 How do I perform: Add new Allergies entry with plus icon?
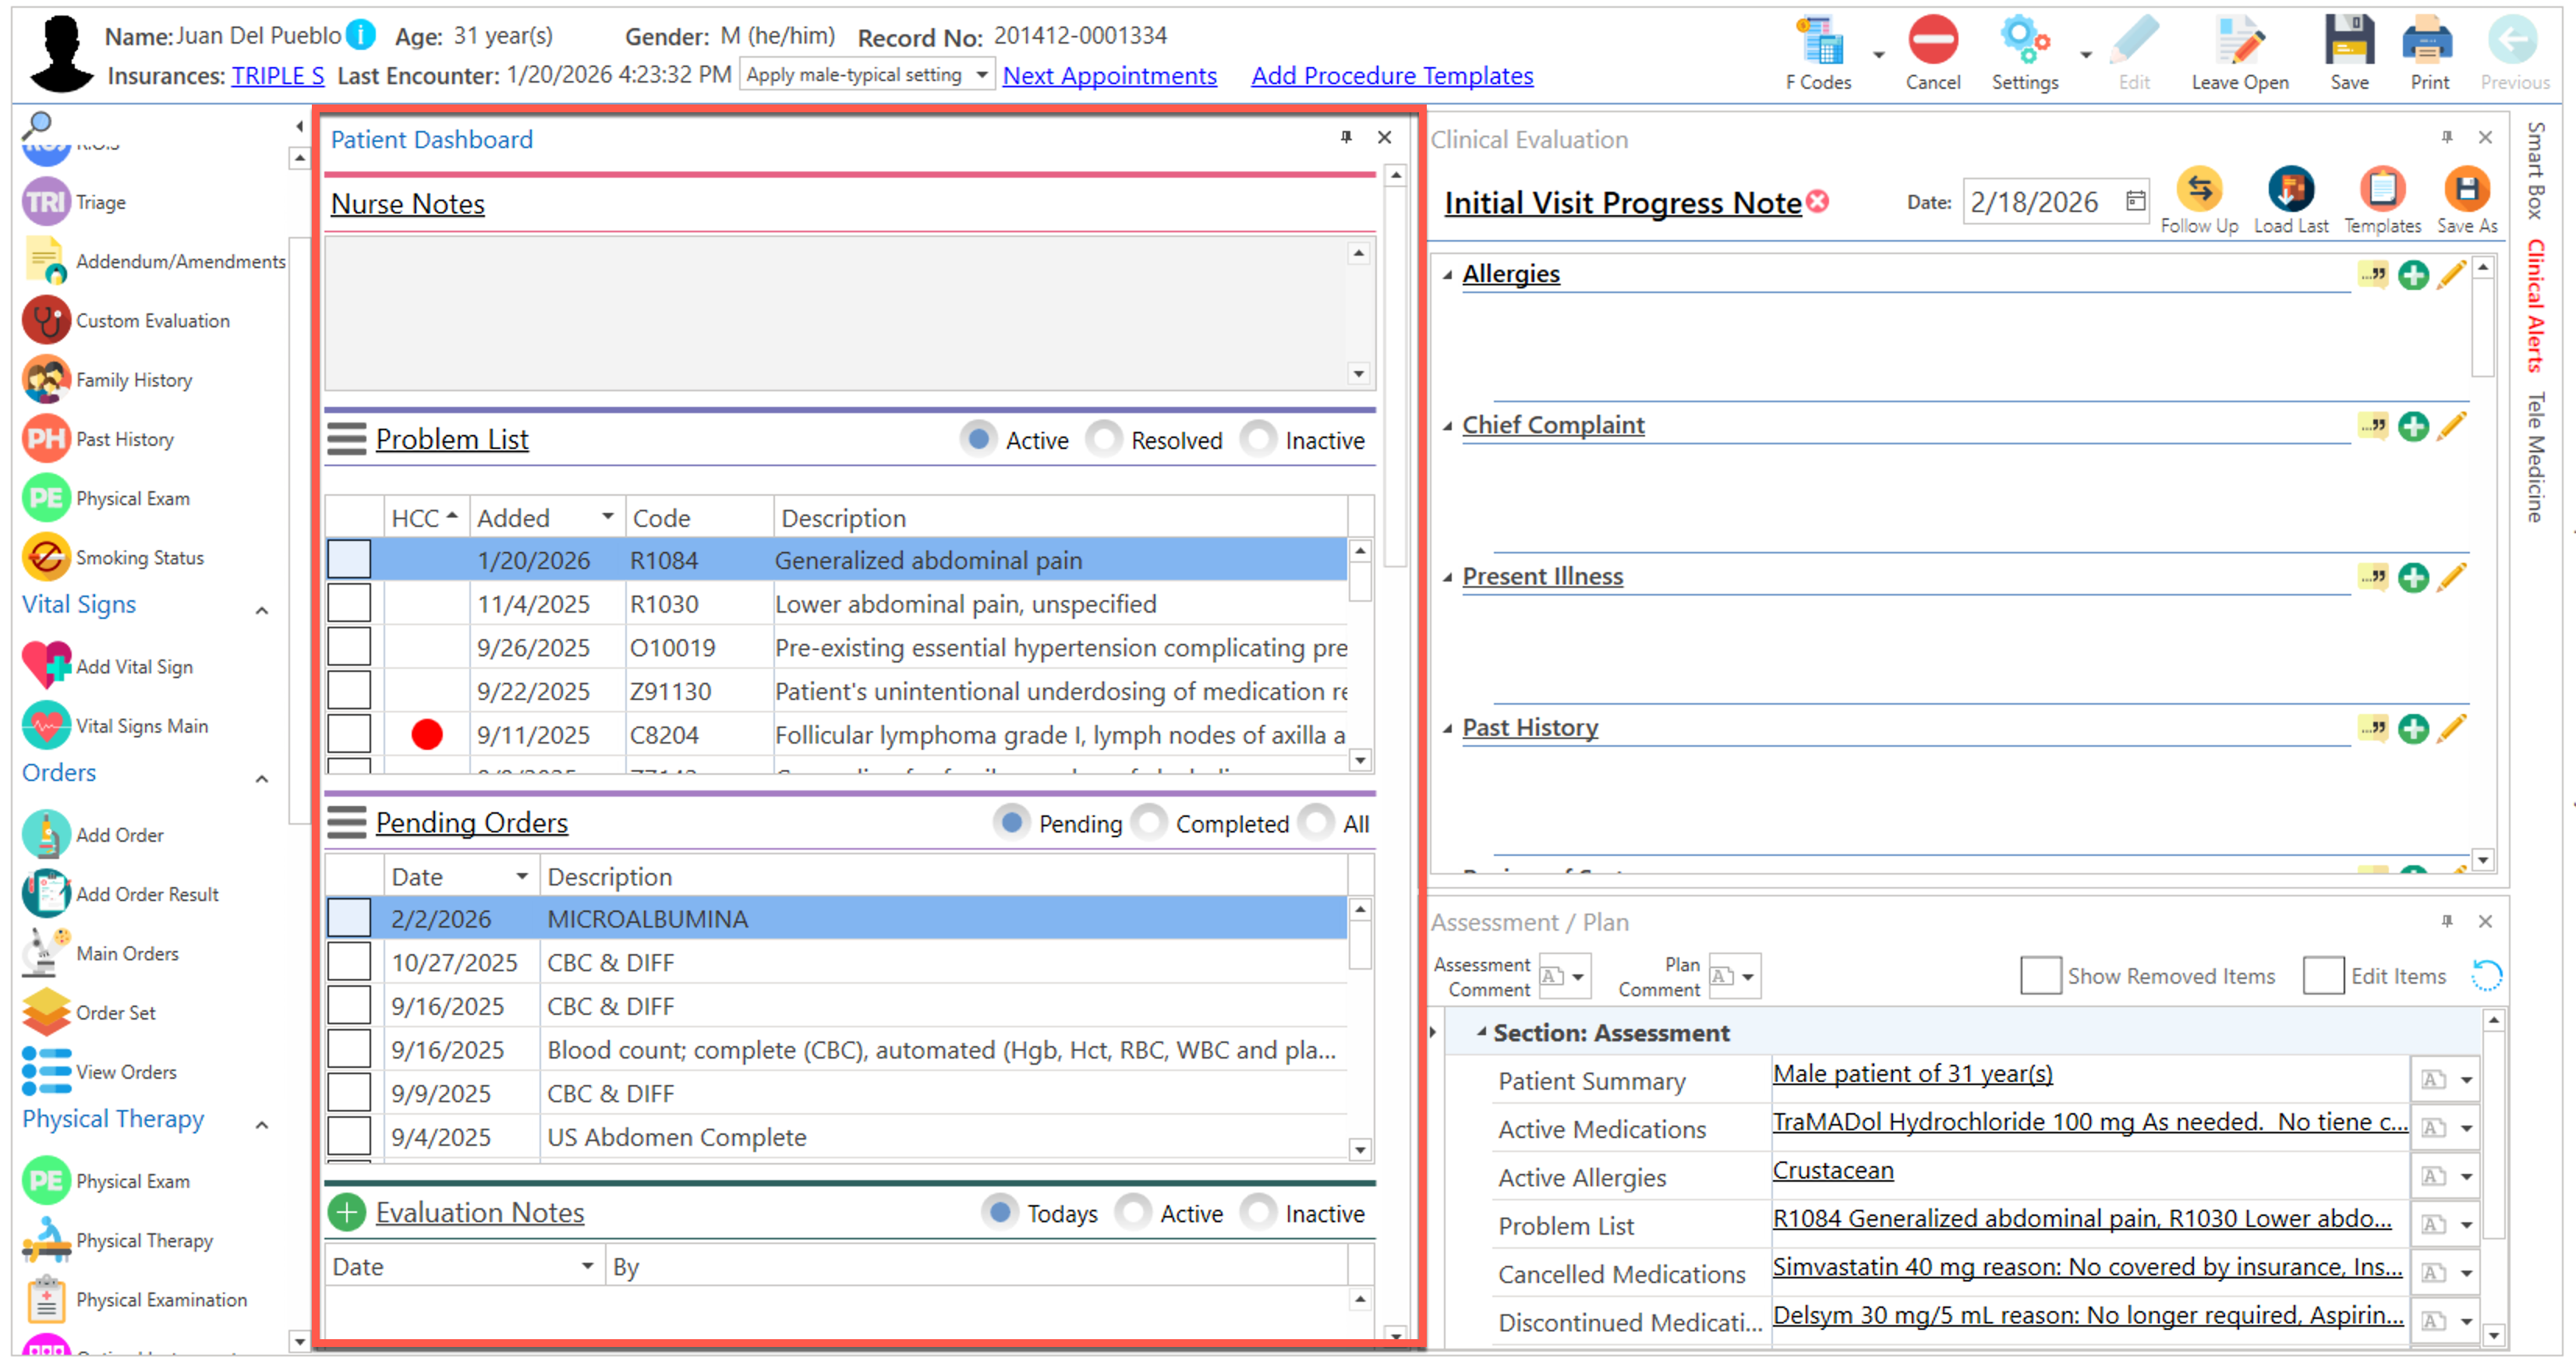[2412, 275]
